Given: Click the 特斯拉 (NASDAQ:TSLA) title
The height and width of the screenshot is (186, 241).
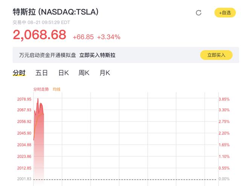Looking at the screenshot, I should pyautogui.click(x=56, y=12).
